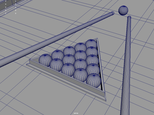The image size is (154, 115).
Task: Select the ball in the rack's leftmost corner
Action: (x=45, y=60)
